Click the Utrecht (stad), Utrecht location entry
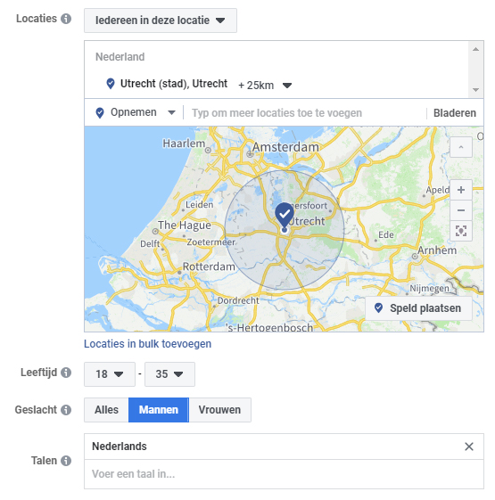 pos(174,84)
